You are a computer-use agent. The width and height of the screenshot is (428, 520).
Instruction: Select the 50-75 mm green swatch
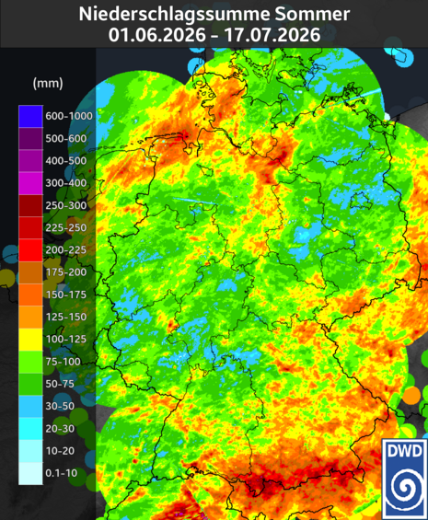tap(30, 384)
